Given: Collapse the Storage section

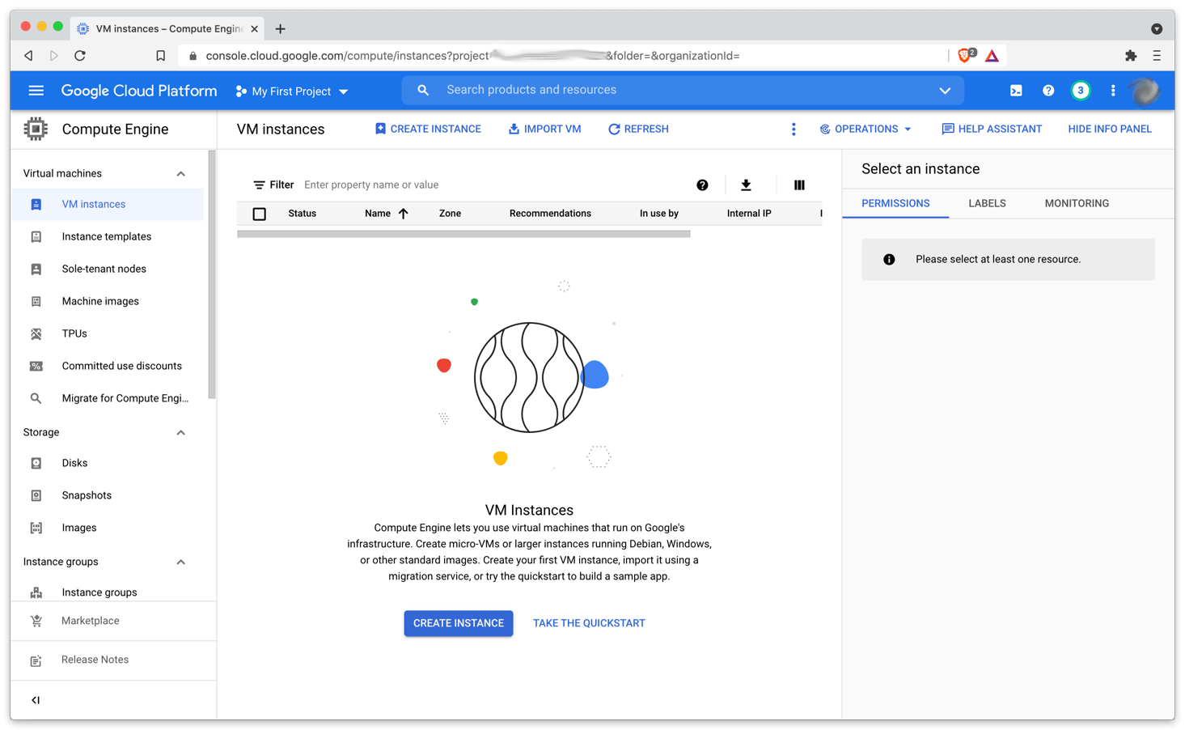Looking at the screenshot, I should [x=181, y=433].
